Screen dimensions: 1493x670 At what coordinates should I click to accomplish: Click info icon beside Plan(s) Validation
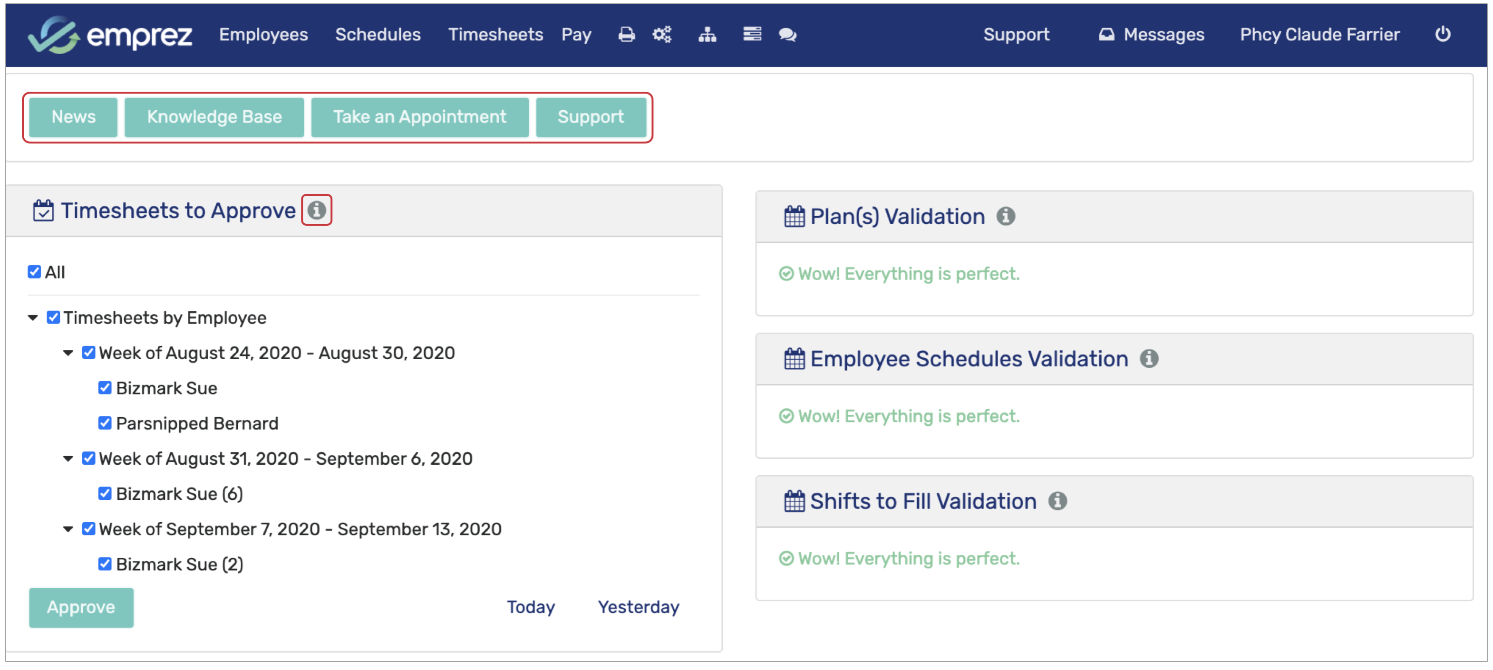click(1006, 217)
